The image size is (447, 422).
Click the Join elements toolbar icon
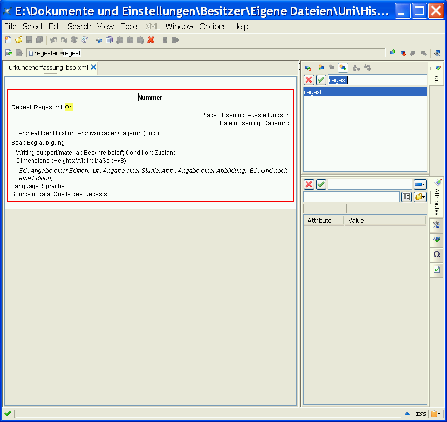coord(175,40)
